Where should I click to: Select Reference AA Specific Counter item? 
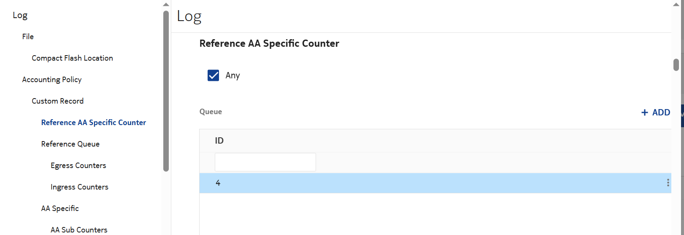click(94, 123)
